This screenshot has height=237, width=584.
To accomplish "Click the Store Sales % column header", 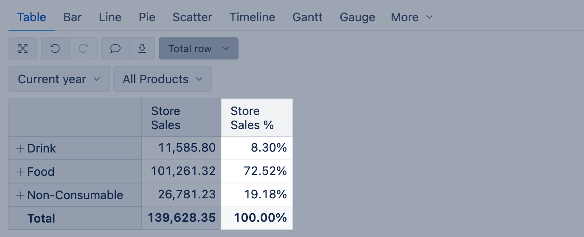I will (256, 118).
